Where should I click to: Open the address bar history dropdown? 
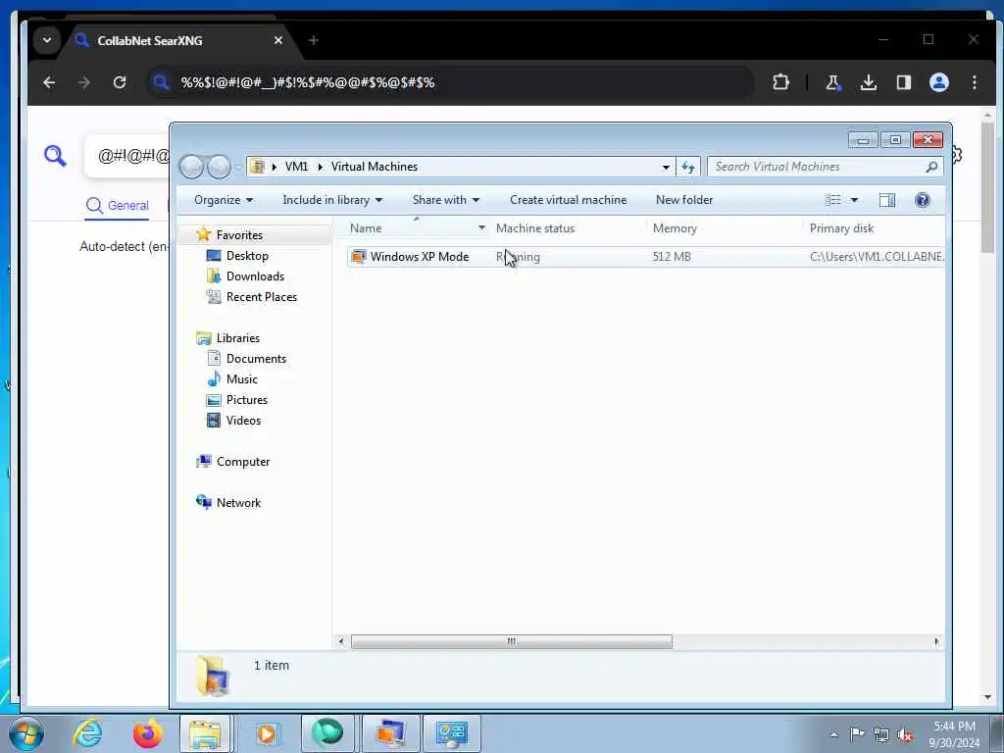666,167
